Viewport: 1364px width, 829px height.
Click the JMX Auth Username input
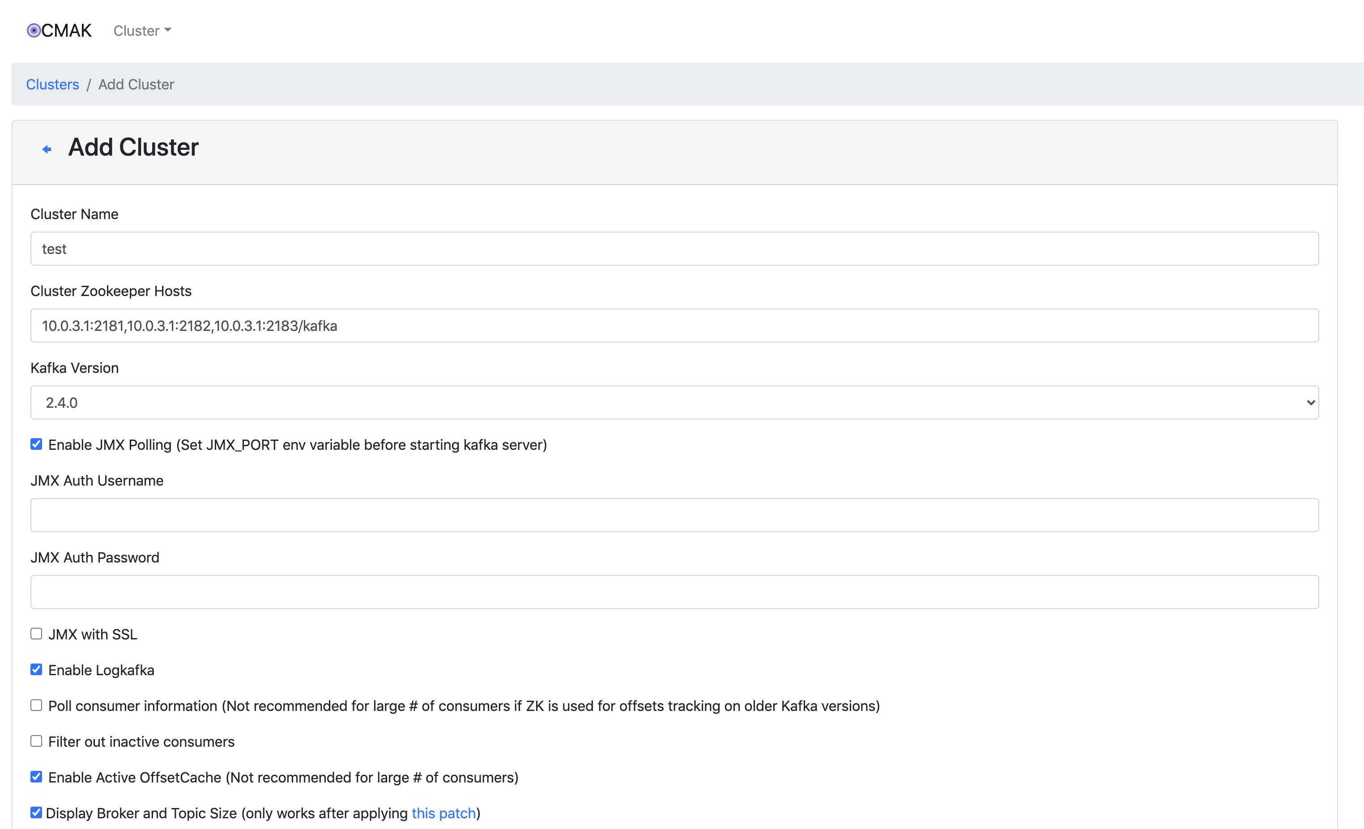[x=674, y=516]
